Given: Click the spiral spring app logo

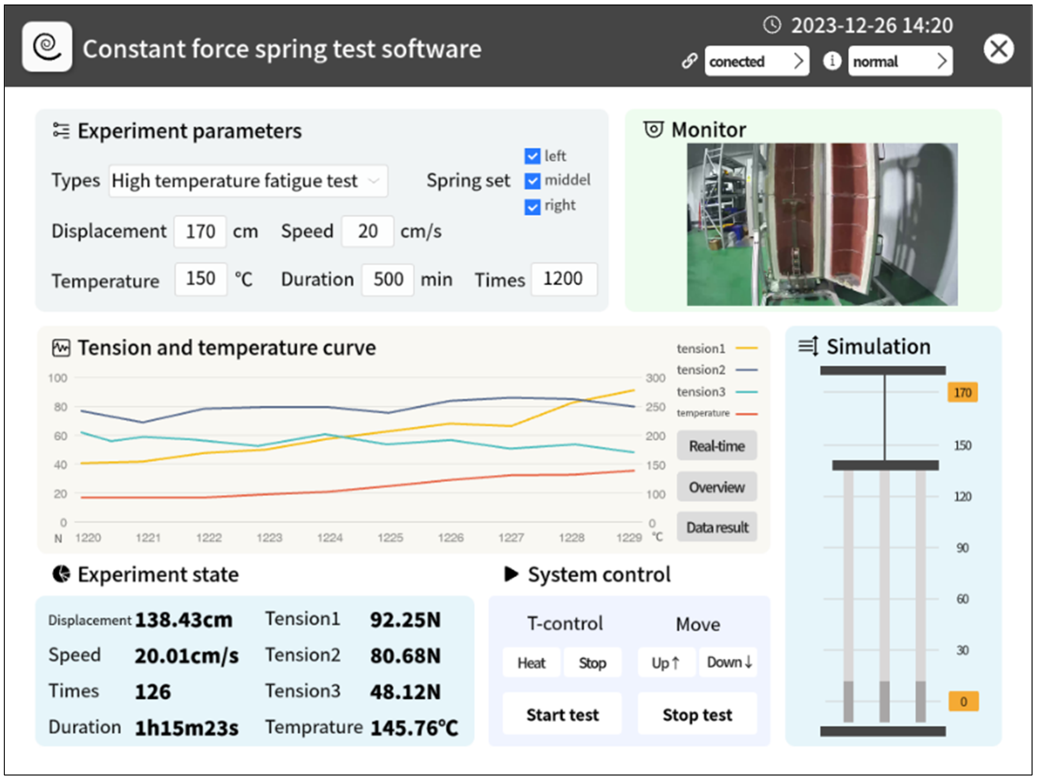Looking at the screenshot, I should [x=47, y=47].
